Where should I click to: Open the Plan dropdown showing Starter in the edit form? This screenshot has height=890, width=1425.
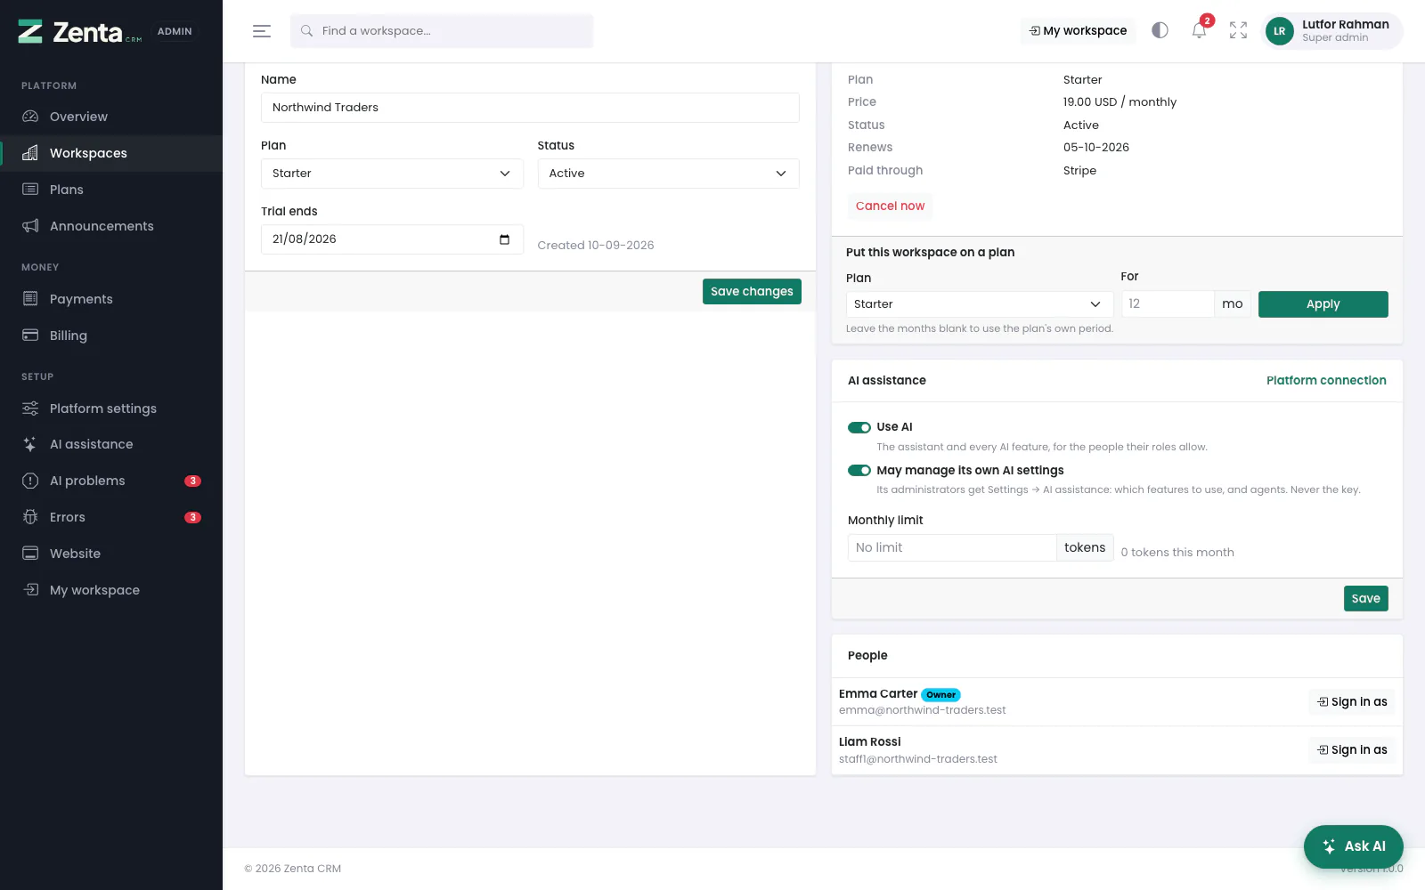392,174
